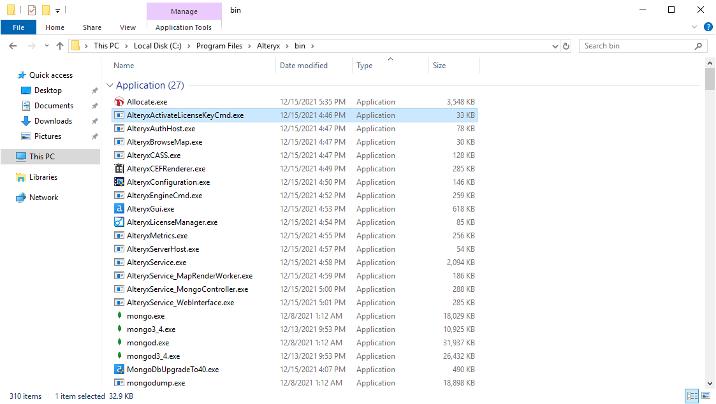716x404 pixels.
Task: Collapse the Application group header
Action: (110, 85)
